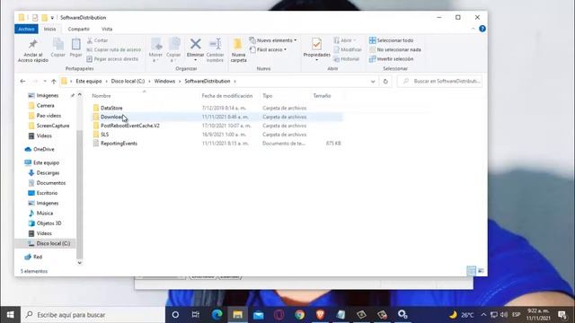The width and height of the screenshot is (575, 323).
Task: Click Windows breadcrumb in address bar
Action: coord(164,82)
